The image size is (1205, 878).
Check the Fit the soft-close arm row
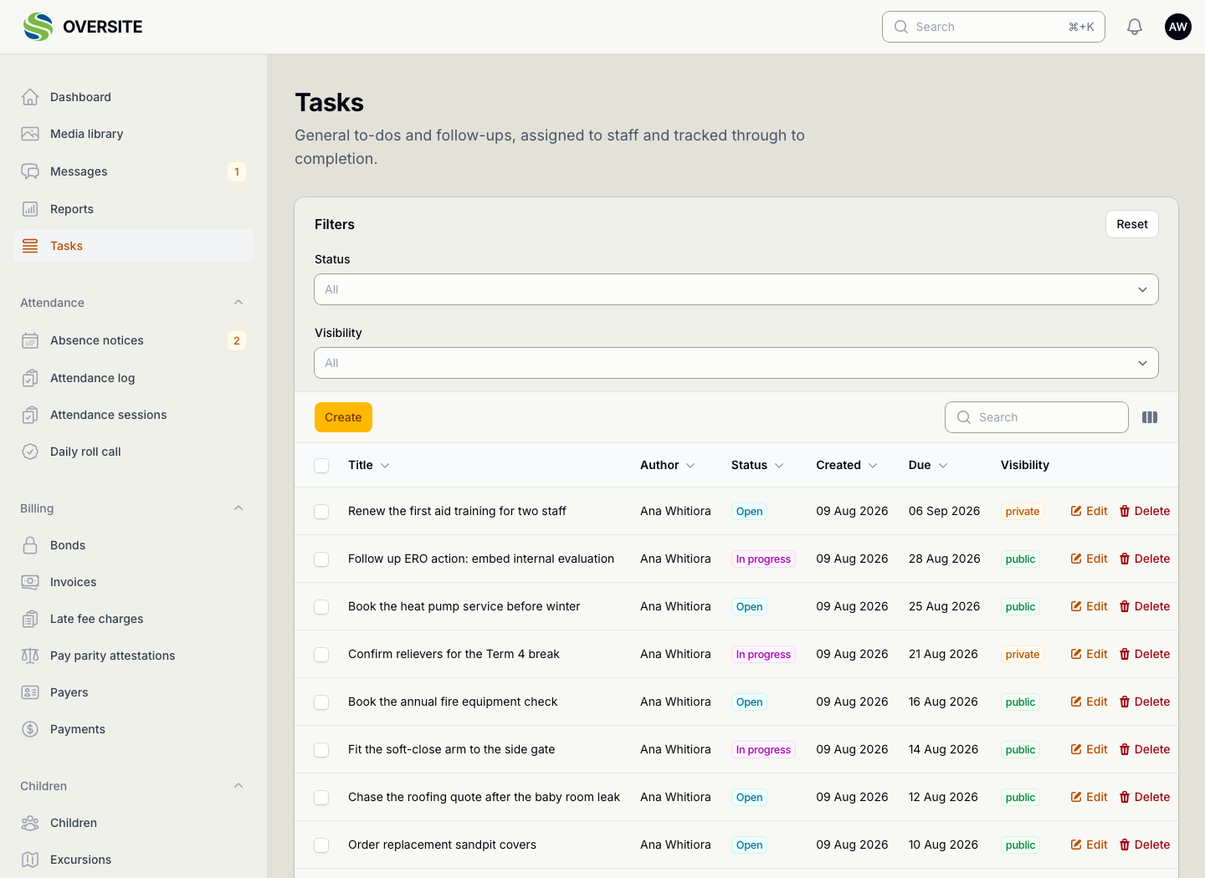(x=321, y=749)
